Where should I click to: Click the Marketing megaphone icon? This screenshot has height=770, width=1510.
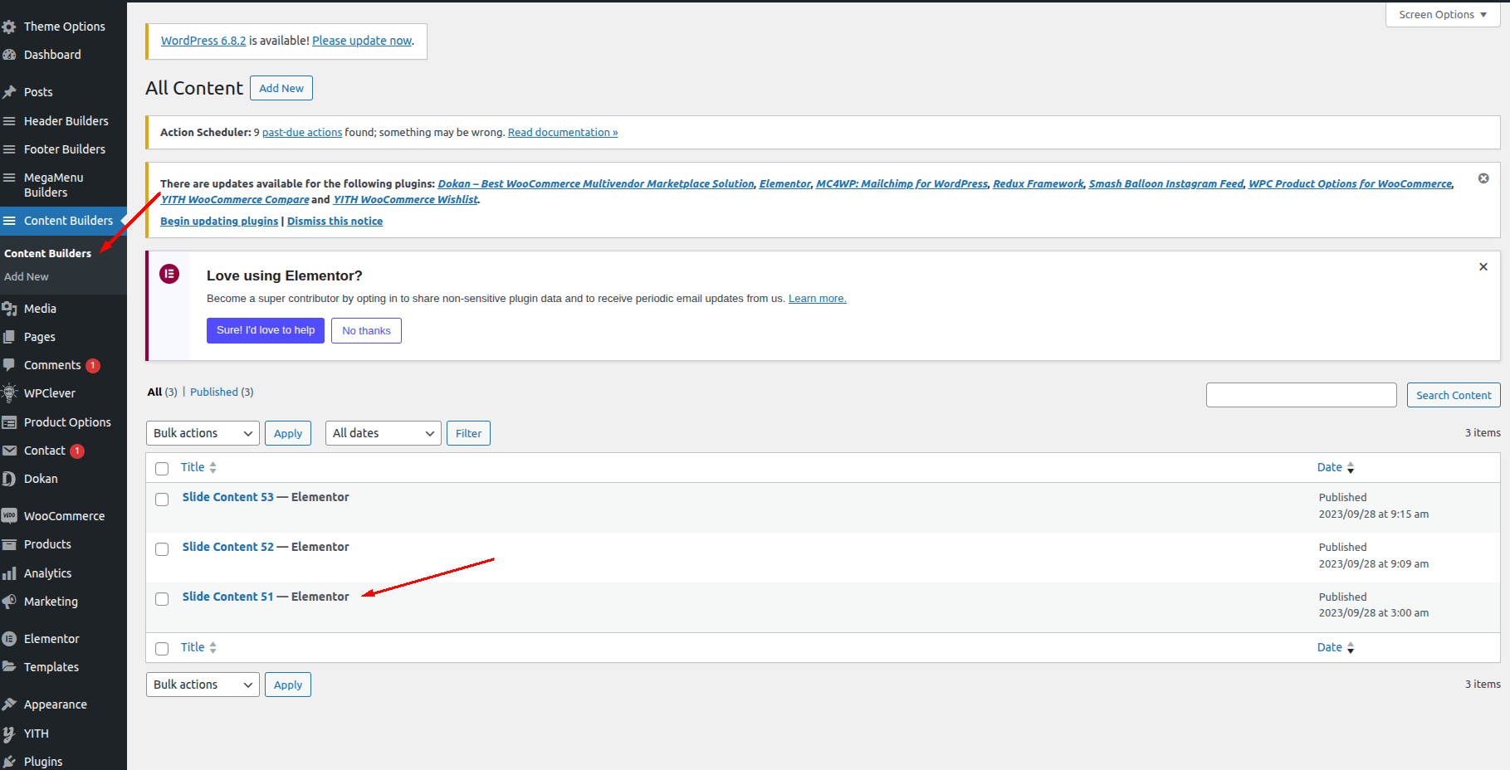[9, 602]
